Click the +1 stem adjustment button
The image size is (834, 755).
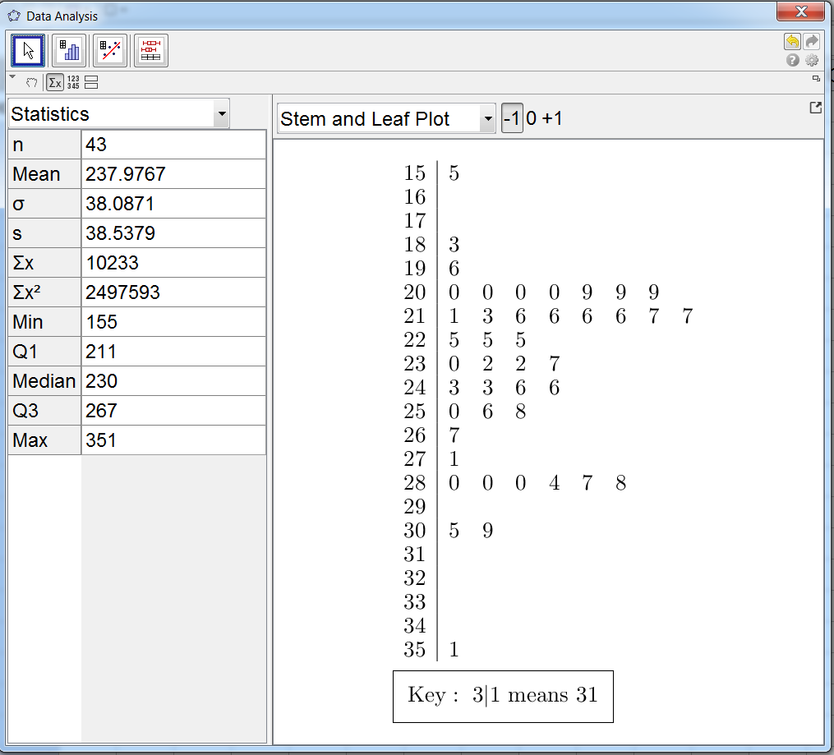point(552,119)
